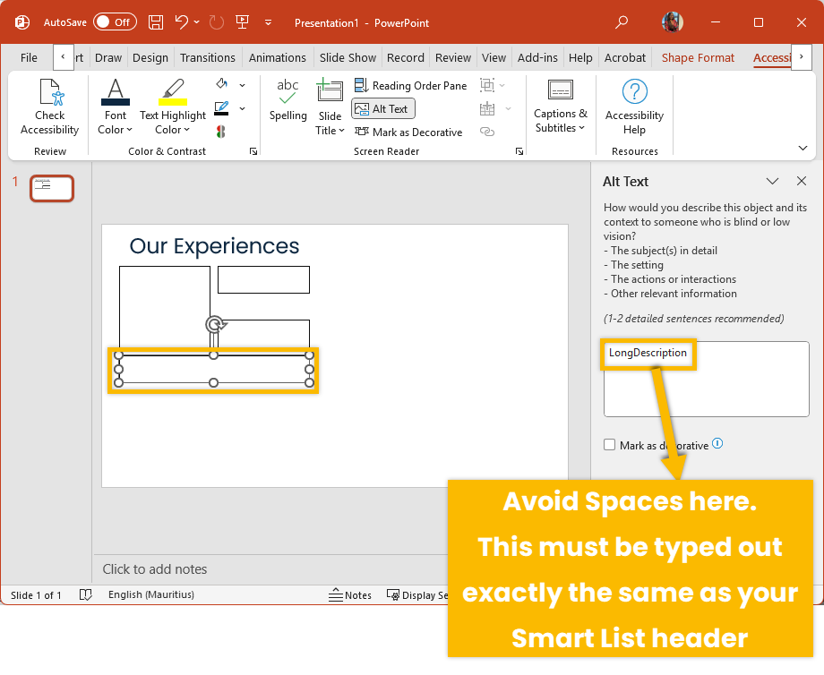Open Accessibility Help
This screenshot has width=824, height=675.
634,107
